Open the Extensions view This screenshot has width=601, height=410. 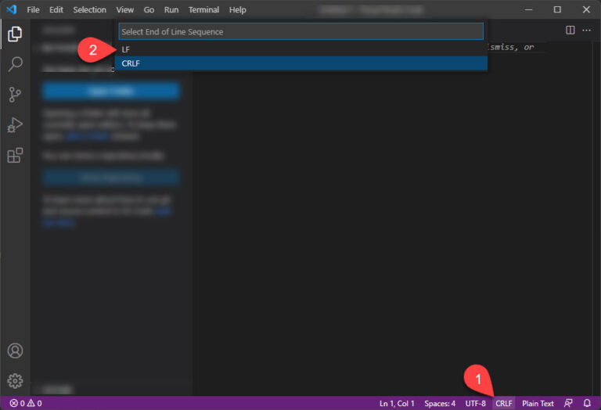pos(15,156)
